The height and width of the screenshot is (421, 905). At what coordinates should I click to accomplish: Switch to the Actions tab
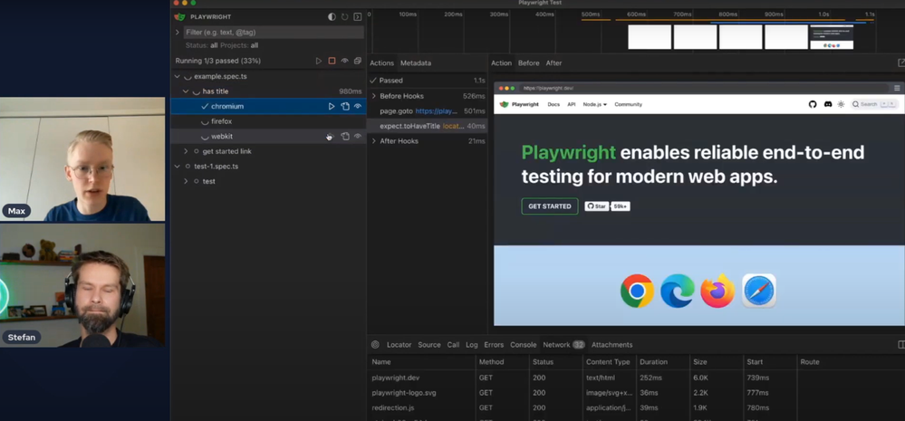(x=381, y=62)
